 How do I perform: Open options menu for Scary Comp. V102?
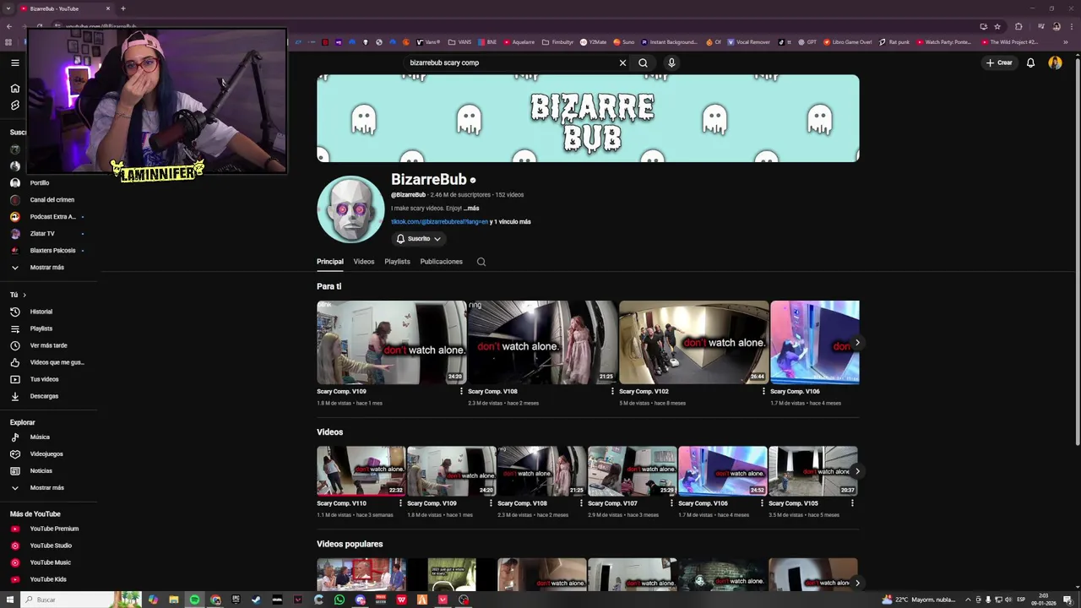click(763, 392)
